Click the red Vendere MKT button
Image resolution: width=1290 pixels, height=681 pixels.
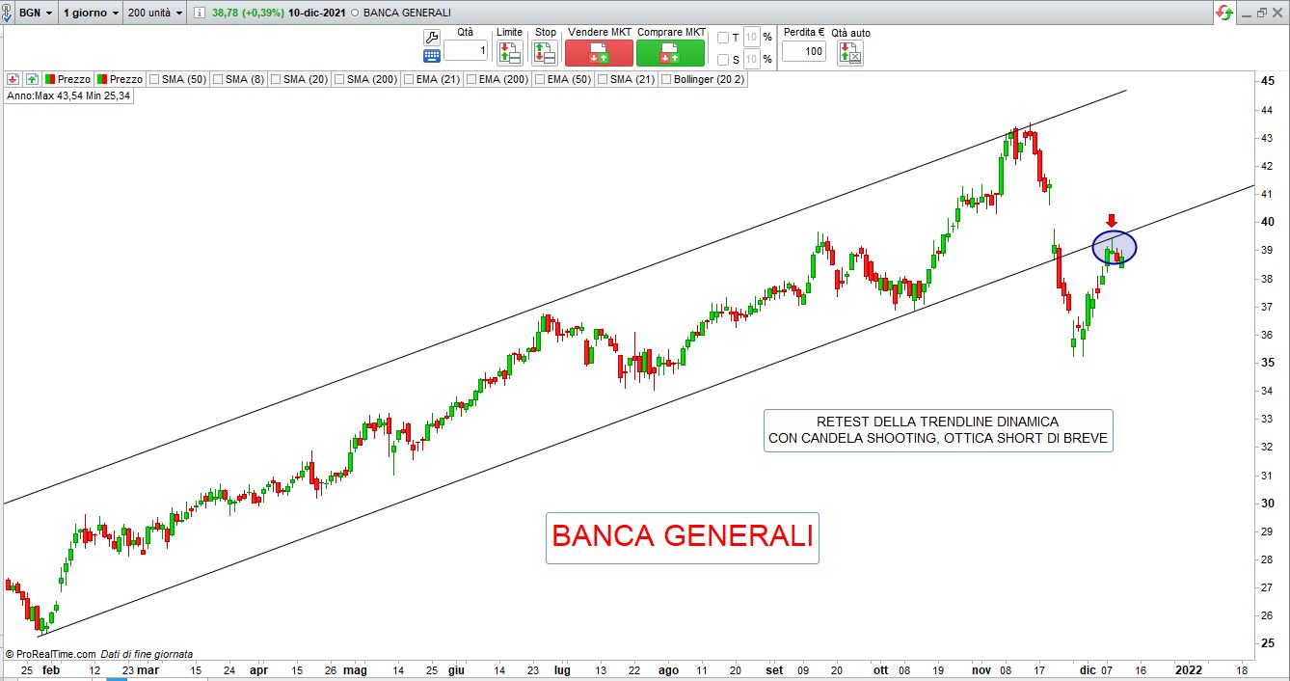[599, 53]
